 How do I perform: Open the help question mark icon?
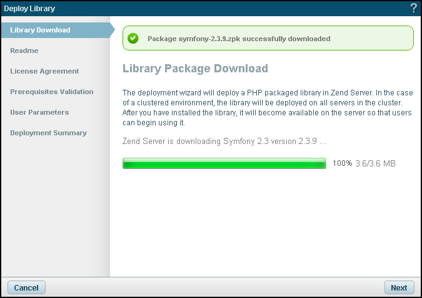tap(413, 8)
